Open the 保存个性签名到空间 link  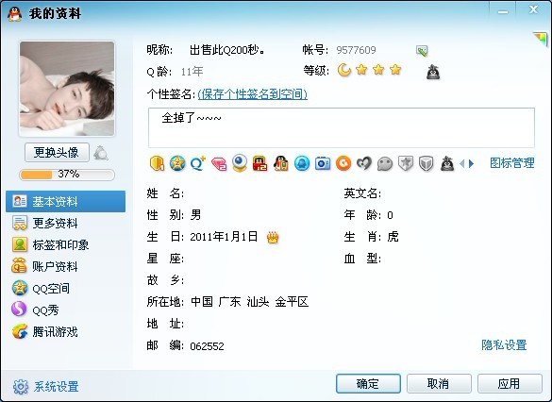coord(253,94)
